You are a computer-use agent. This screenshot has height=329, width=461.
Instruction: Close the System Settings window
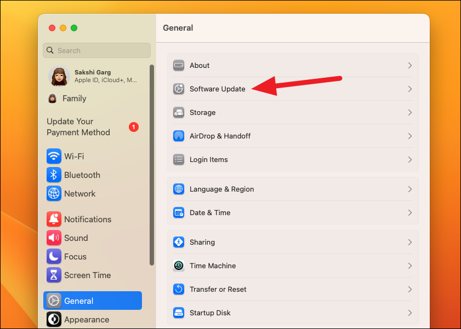pos(52,28)
